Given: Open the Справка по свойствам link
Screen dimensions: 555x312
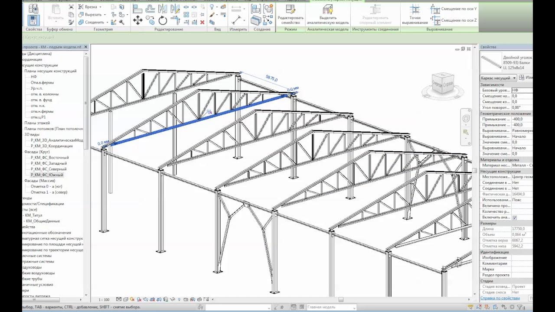Looking at the screenshot, I should 500,298.
